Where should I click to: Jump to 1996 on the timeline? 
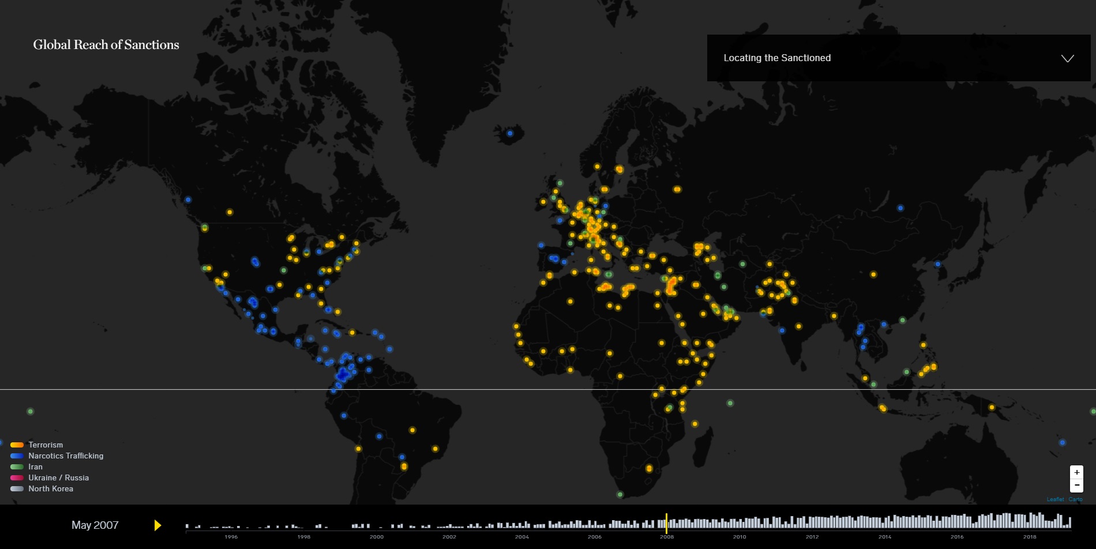231,537
